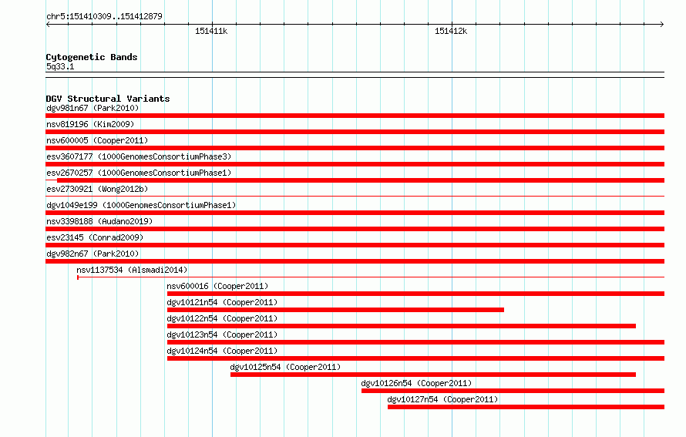Open variant dgv10123n54 (Cooper2011) label
The height and width of the screenshot is (437, 686).
click(222, 334)
